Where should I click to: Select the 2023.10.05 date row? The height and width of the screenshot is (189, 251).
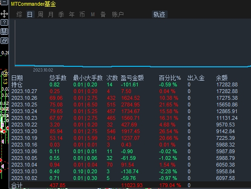click(24, 158)
